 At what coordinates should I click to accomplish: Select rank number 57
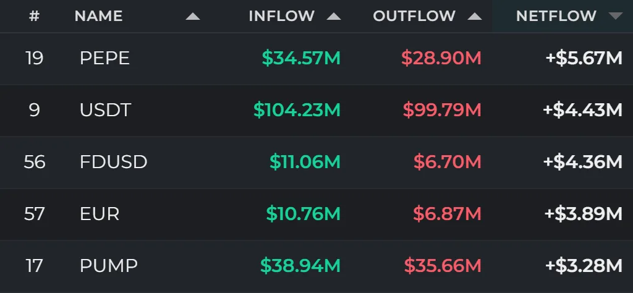[x=35, y=214]
